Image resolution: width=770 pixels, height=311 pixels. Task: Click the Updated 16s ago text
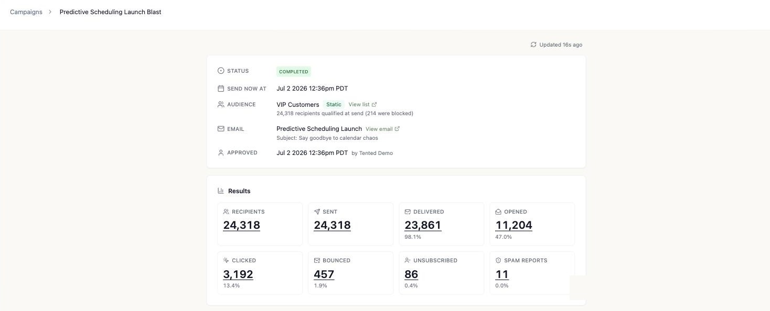click(561, 45)
